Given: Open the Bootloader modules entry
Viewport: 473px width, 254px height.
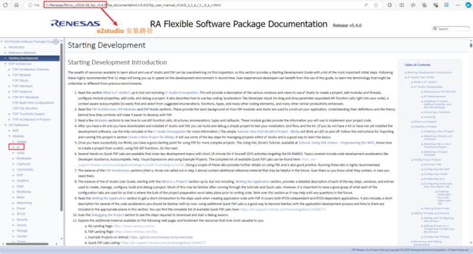Looking at the screenshot, I should [24, 159].
